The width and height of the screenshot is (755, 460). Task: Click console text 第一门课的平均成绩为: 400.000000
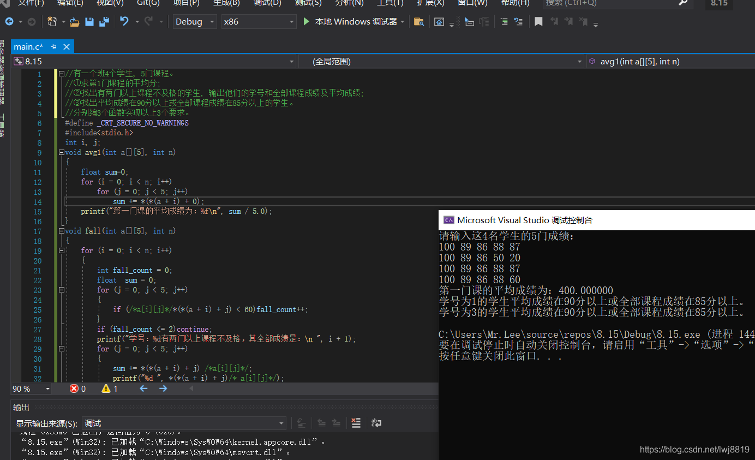[526, 290]
